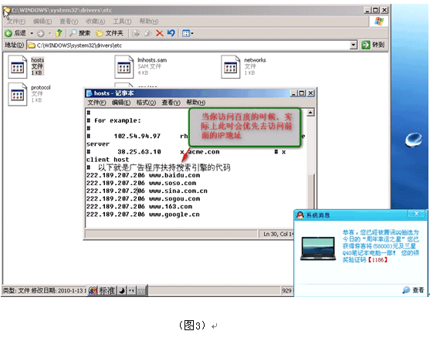Open Notepad View (查看) menu
This screenshot has width=430, height=341.
[171, 103]
